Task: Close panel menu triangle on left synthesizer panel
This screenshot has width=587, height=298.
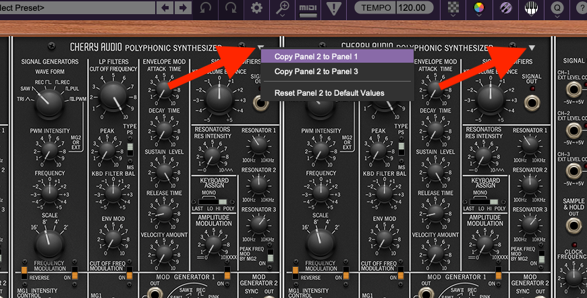Action: tap(260, 47)
